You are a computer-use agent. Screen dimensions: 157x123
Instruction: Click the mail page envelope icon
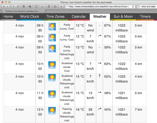point(36,6)
